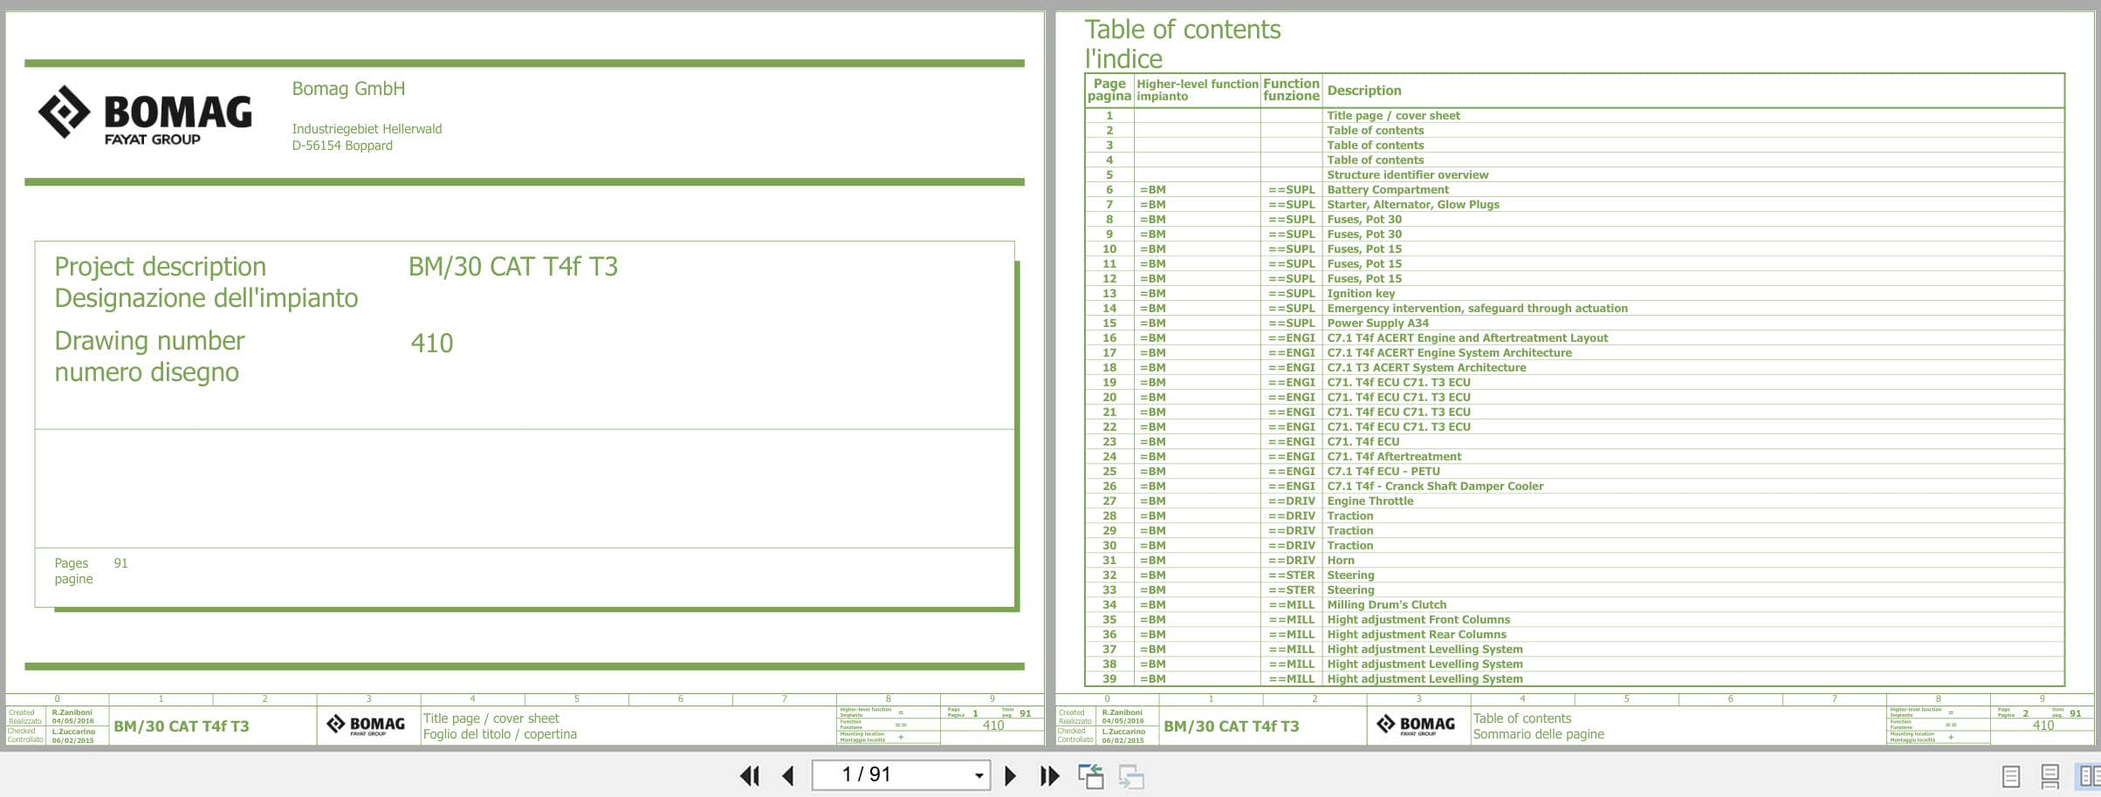The height and width of the screenshot is (797, 2101).
Task: Go to the next page
Action: click(x=1010, y=775)
